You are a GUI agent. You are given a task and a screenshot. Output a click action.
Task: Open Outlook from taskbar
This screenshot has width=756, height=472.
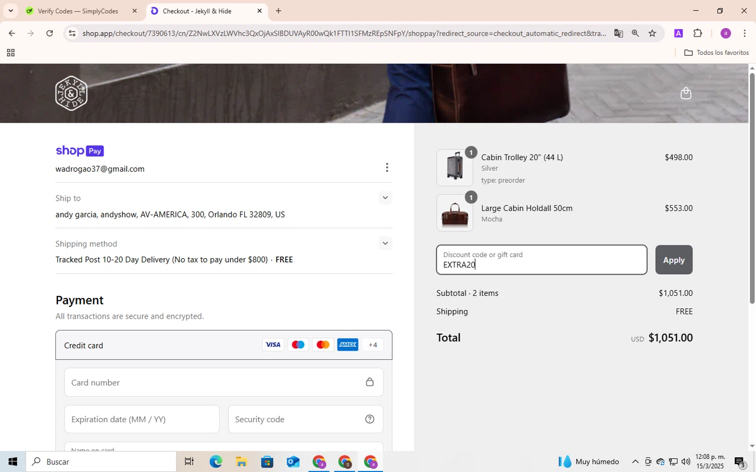(293, 461)
